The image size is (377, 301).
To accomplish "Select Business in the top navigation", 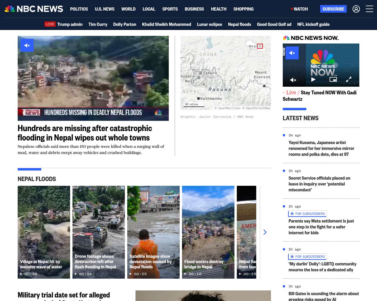I will tap(194, 9).
